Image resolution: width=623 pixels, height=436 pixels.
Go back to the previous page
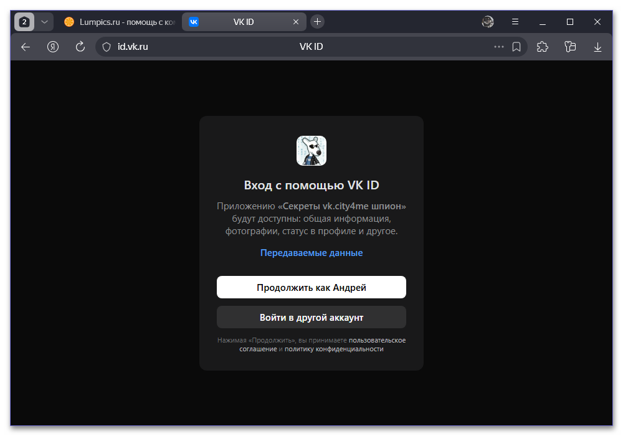click(26, 47)
